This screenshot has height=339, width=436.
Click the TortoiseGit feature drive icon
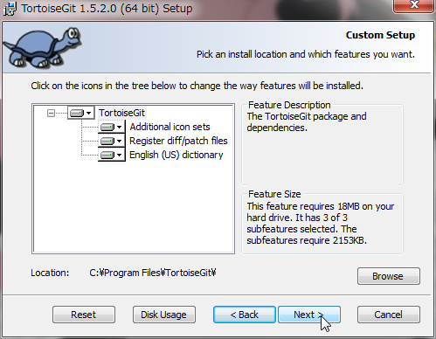point(77,113)
